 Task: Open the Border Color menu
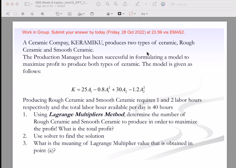click(x=121, y=14)
